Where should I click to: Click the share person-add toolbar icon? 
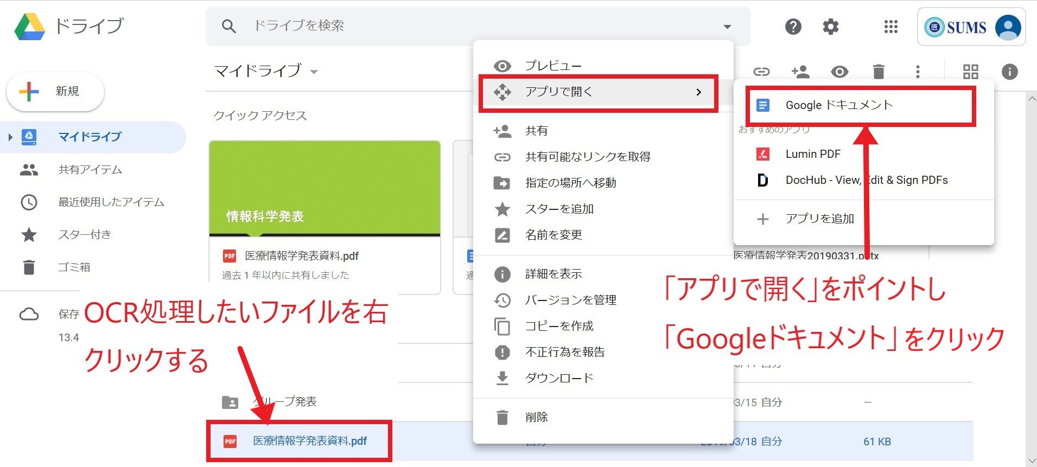(800, 72)
